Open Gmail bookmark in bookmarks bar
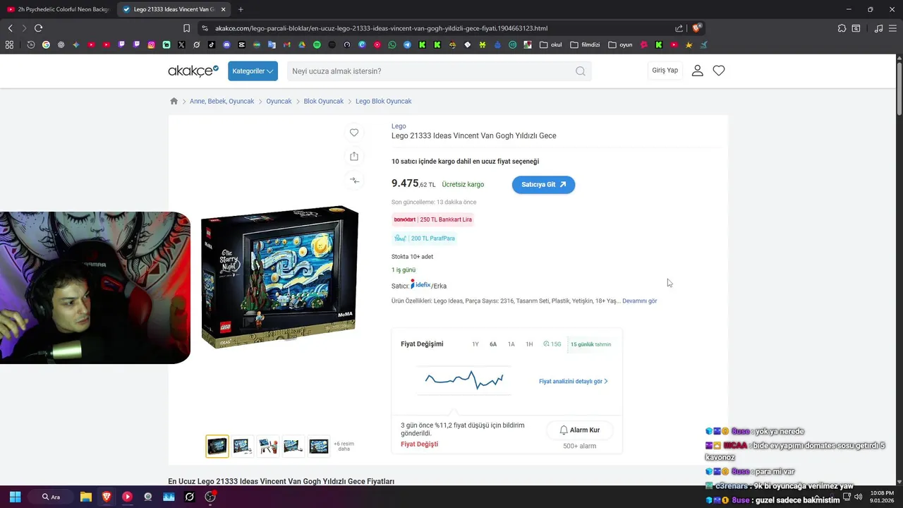The height and width of the screenshot is (508, 903). click(x=286, y=44)
